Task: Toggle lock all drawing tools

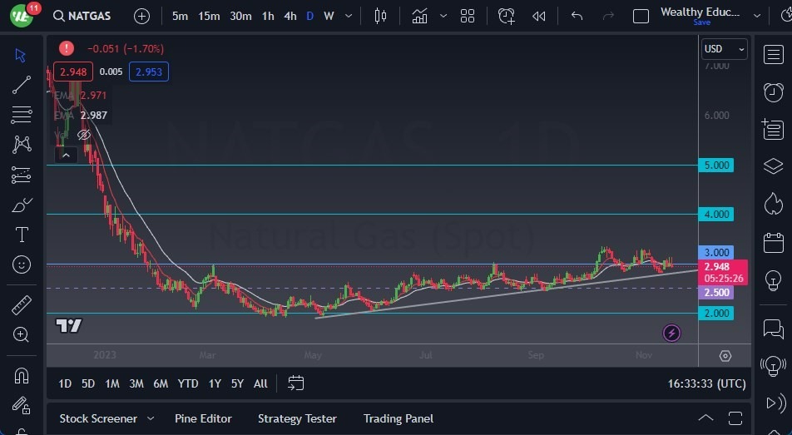Action: (x=22, y=405)
